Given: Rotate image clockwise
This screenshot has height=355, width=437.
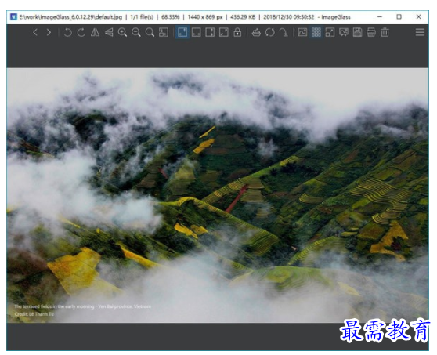Looking at the screenshot, I should [x=81, y=32].
